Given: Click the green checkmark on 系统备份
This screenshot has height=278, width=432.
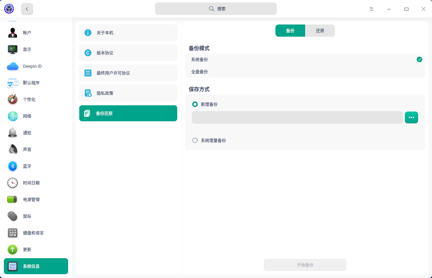Looking at the screenshot, I should click(x=419, y=59).
